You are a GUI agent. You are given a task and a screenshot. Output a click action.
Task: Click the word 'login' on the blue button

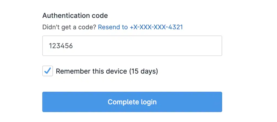[x=149, y=102]
